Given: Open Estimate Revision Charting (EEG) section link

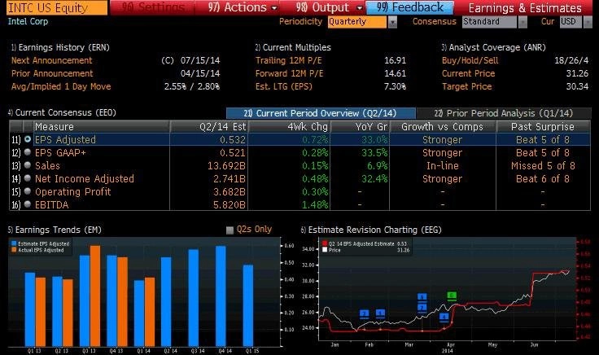Looking at the screenshot, I should (371, 230).
